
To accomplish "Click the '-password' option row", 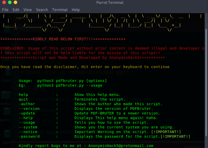I will pos(105,137).
